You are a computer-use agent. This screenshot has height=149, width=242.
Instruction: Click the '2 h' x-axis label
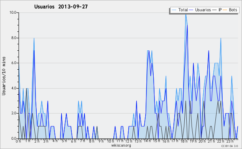tap(37, 141)
